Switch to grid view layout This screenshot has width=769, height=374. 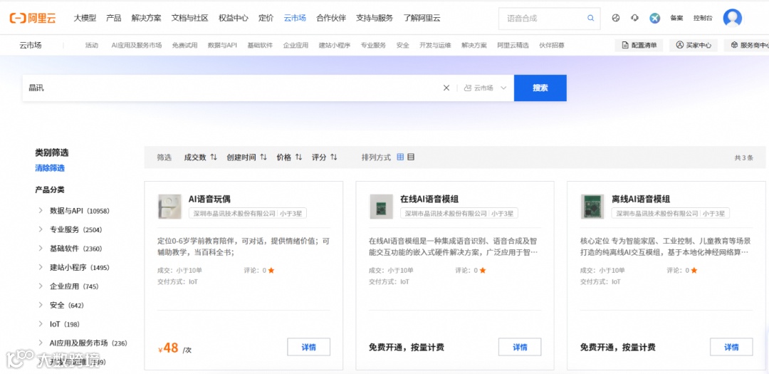tap(400, 157)
